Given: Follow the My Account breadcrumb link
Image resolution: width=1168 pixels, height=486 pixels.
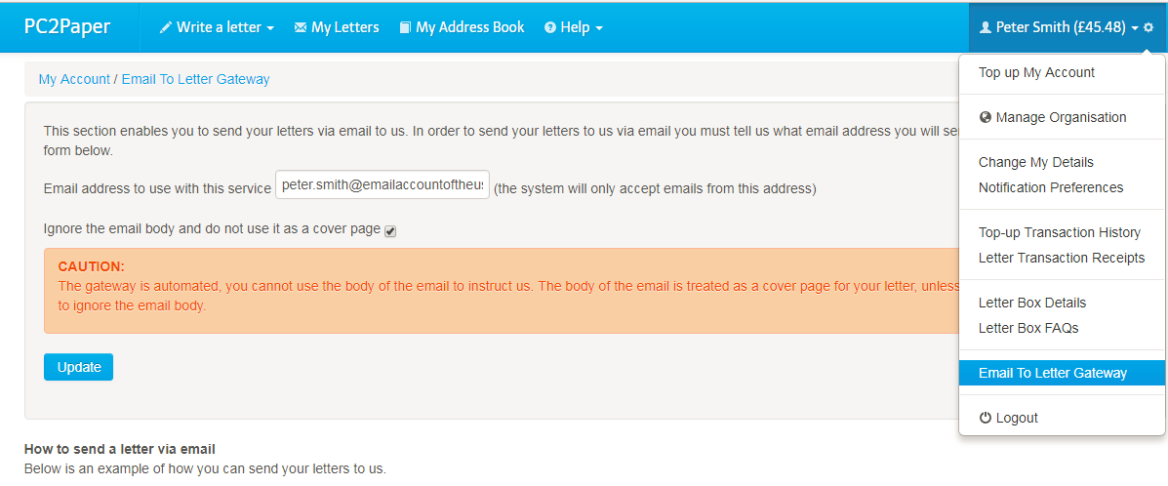Looking at the screenshot, I should pyautogui.click(x=74, y=80).
